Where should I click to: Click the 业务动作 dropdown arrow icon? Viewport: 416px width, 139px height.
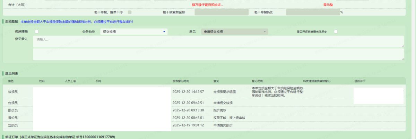164,32
